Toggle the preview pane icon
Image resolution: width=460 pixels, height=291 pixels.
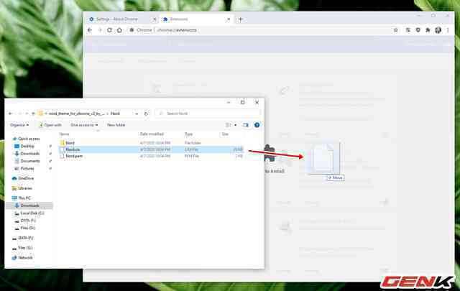pyautogui.click(x=246, y=125)
